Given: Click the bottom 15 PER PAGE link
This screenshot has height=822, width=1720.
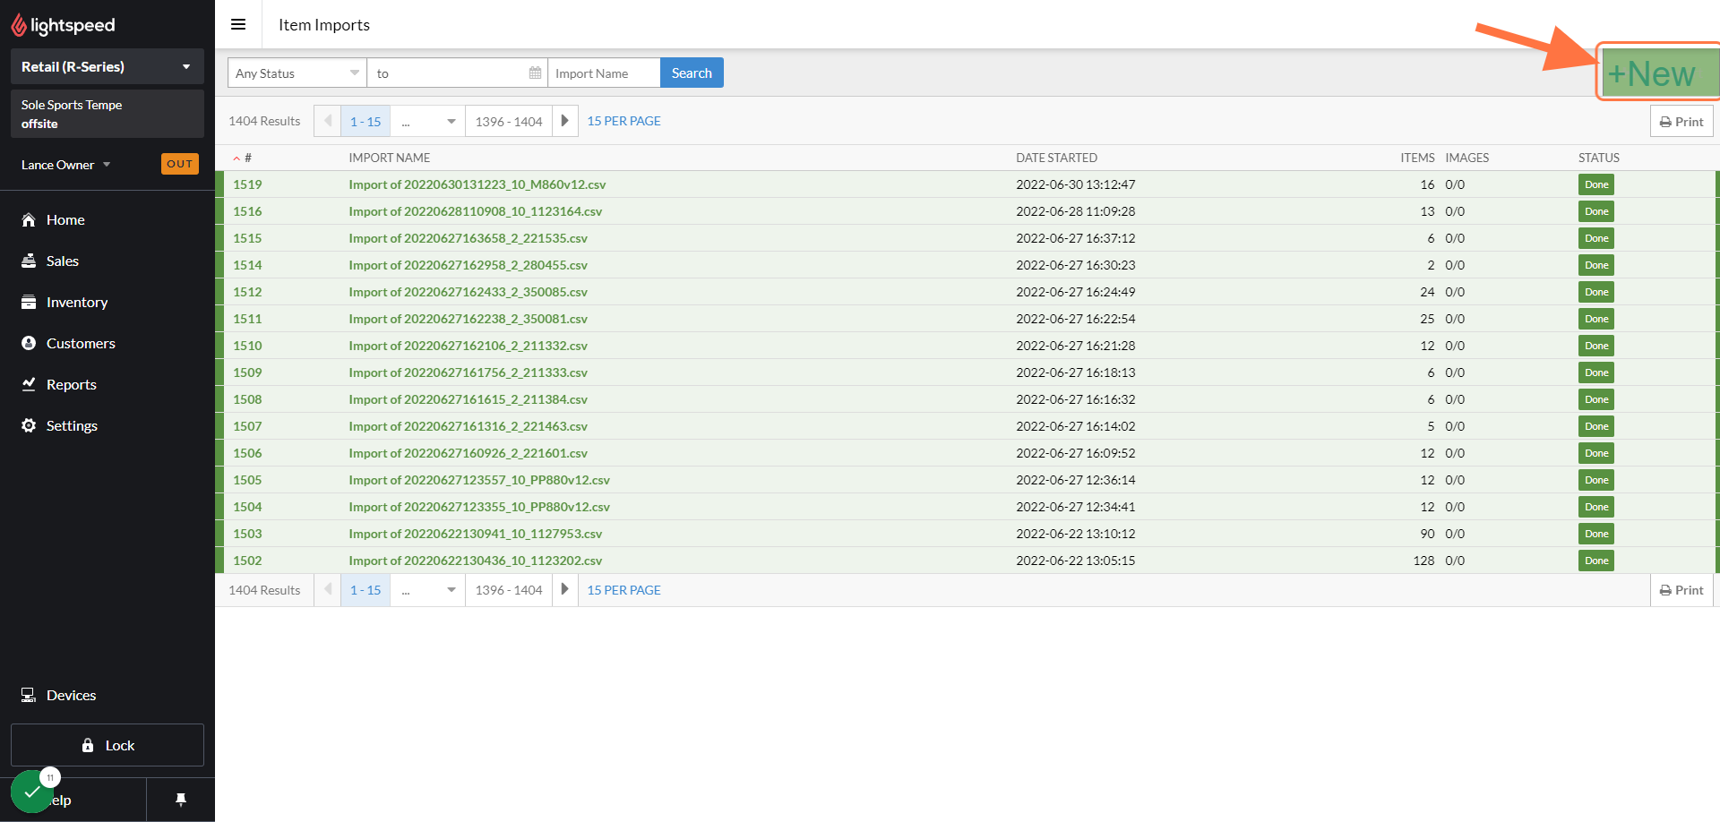Looking at the screenshot, I should [x=624, y=589].
